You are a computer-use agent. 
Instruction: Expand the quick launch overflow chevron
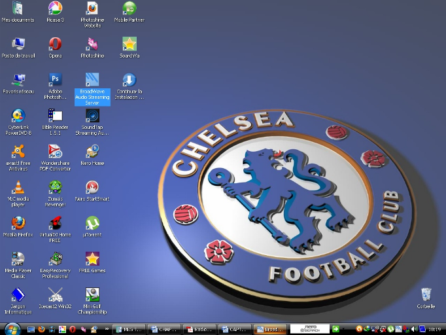coord(107,329)
